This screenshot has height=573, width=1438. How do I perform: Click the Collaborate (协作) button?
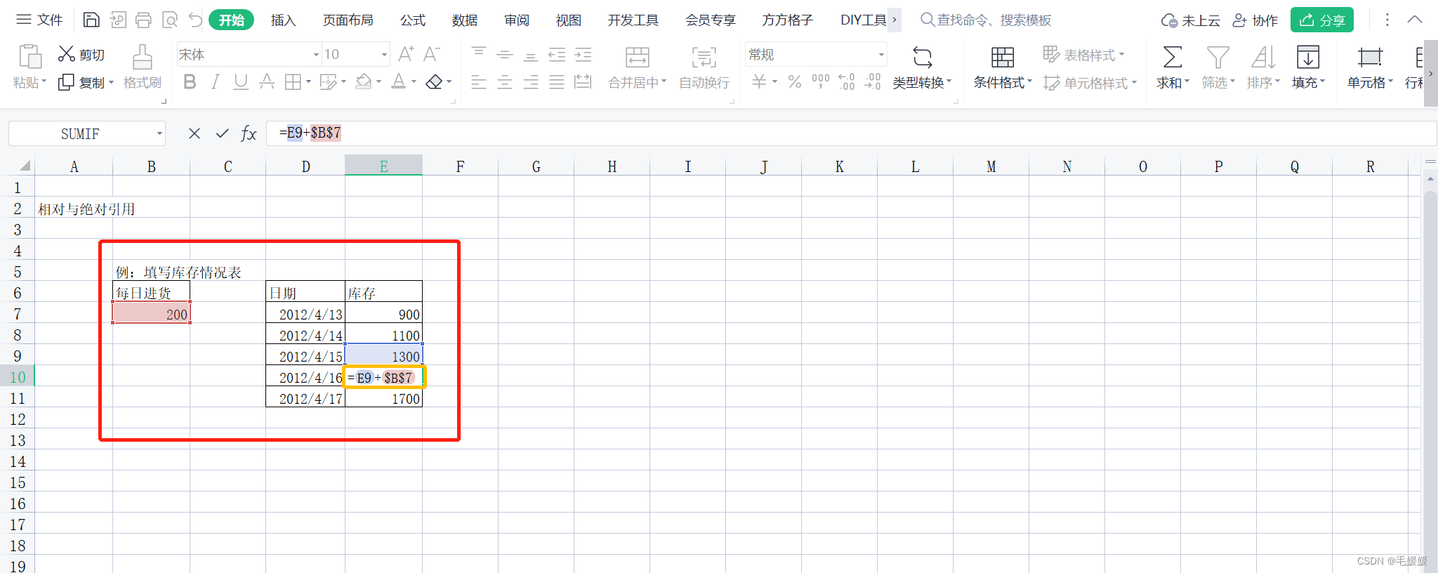click(x=1255, y=20)
